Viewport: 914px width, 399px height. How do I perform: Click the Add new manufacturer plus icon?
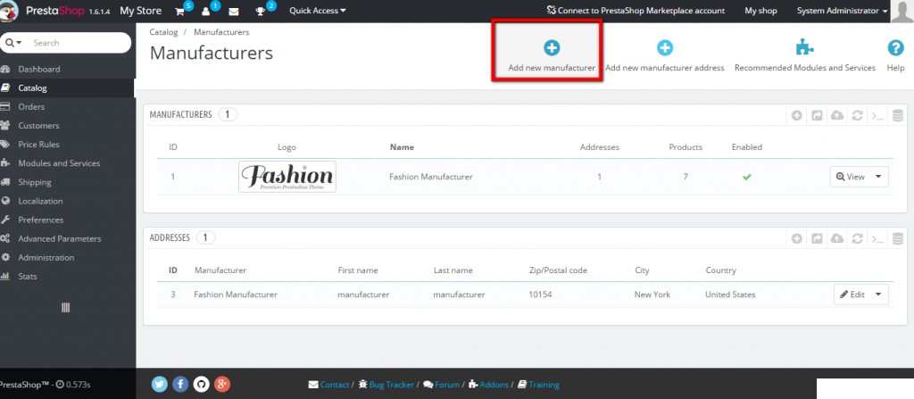(x=552, y=48)
